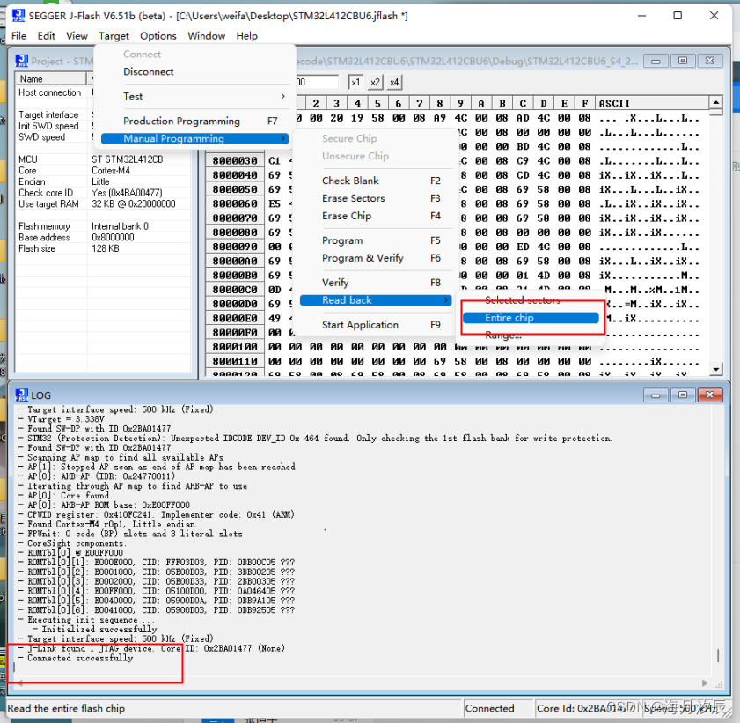
Task: Expand the Test submenu
Action: [x=195, y=96]
